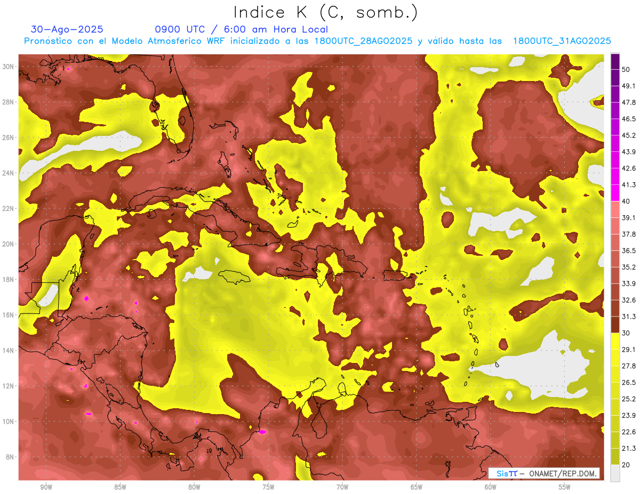Click the dark purple legend segment above 50
This screenshot has height=494, width=640.
point(615,62)
